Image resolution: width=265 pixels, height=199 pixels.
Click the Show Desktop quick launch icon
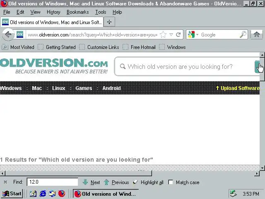[33, 194]
